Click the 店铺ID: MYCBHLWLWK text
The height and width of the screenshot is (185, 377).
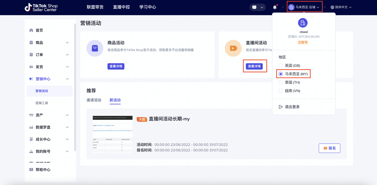(x=304, y=37)
